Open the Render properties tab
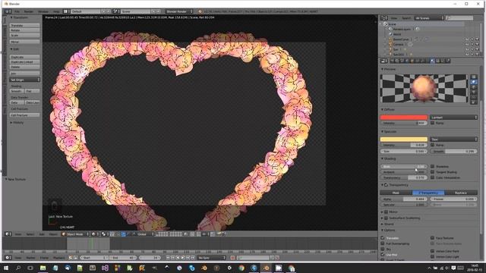486x273 pixels. tap(392, 61)
